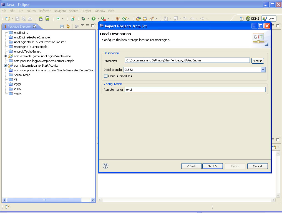Close the Package Explorer tab
282x213 pixels.
point(35,26)
